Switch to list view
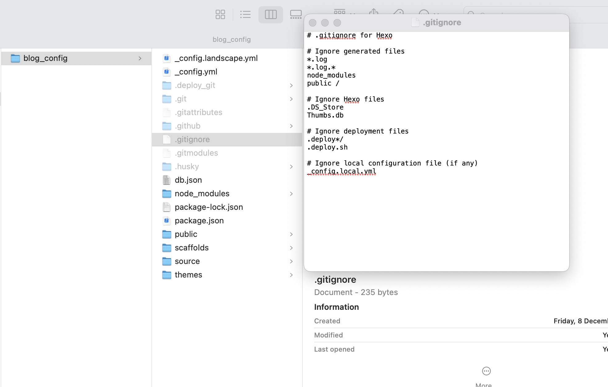The height and width of the screenshot is (387, 608). [245, 14]
